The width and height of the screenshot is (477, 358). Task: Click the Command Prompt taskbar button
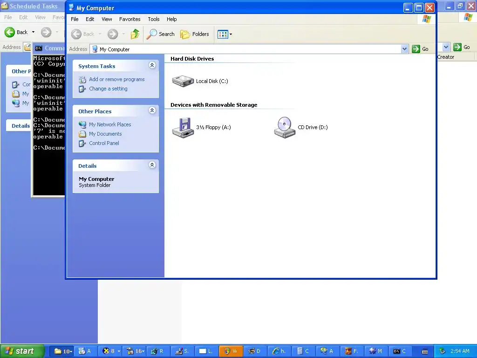401,351
